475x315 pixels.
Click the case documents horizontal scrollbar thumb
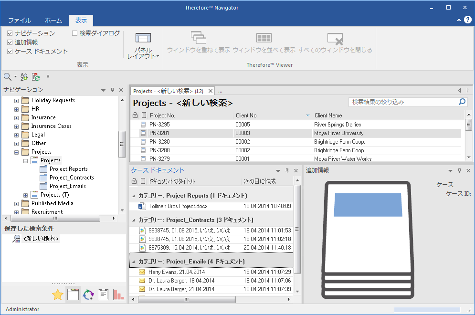tap(187, 299)
